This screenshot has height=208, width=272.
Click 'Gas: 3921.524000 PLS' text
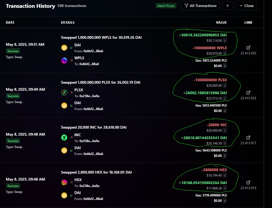211,61
